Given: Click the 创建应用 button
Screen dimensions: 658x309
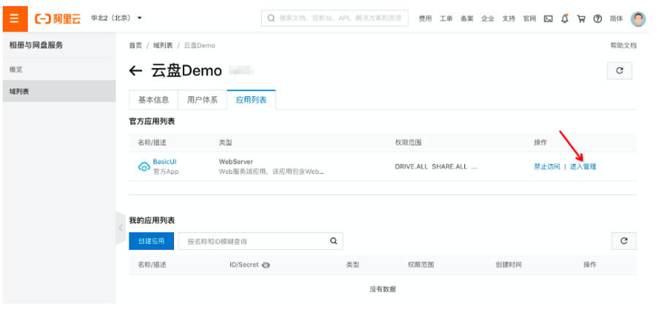Looking at the screenshot, I should coord(151,241).
